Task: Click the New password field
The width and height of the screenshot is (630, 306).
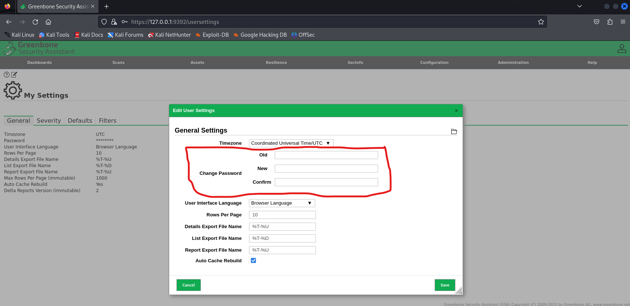Action: click(326, 169)
